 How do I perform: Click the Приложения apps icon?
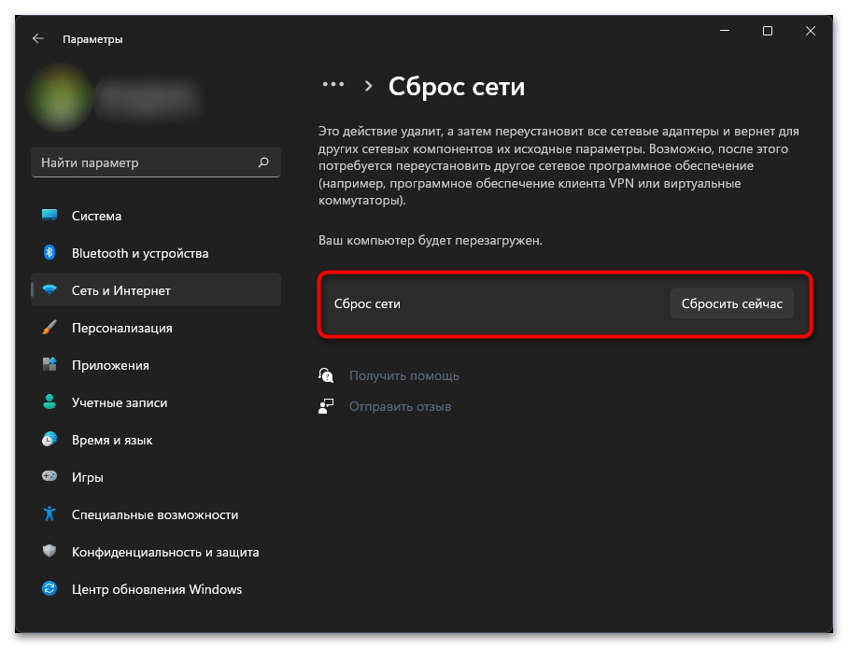click(x=50, y=365)
